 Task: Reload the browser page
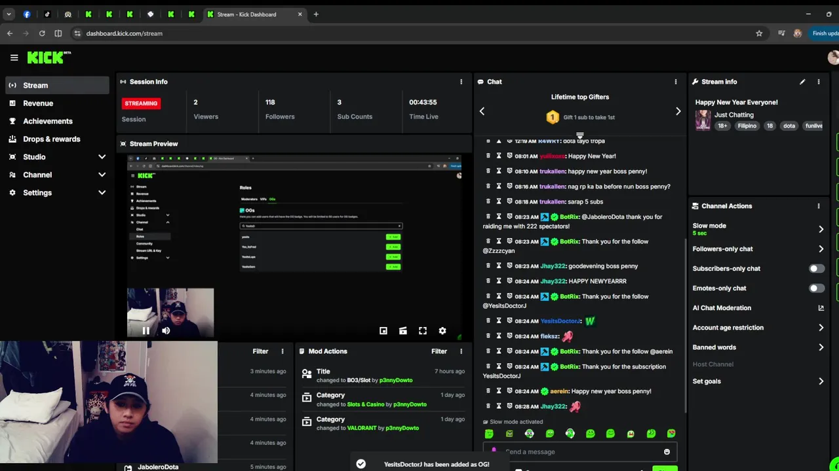point(42,33)
